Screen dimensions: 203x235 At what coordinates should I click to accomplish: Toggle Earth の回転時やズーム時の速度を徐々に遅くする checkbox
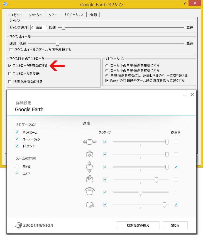coord(107,81)
